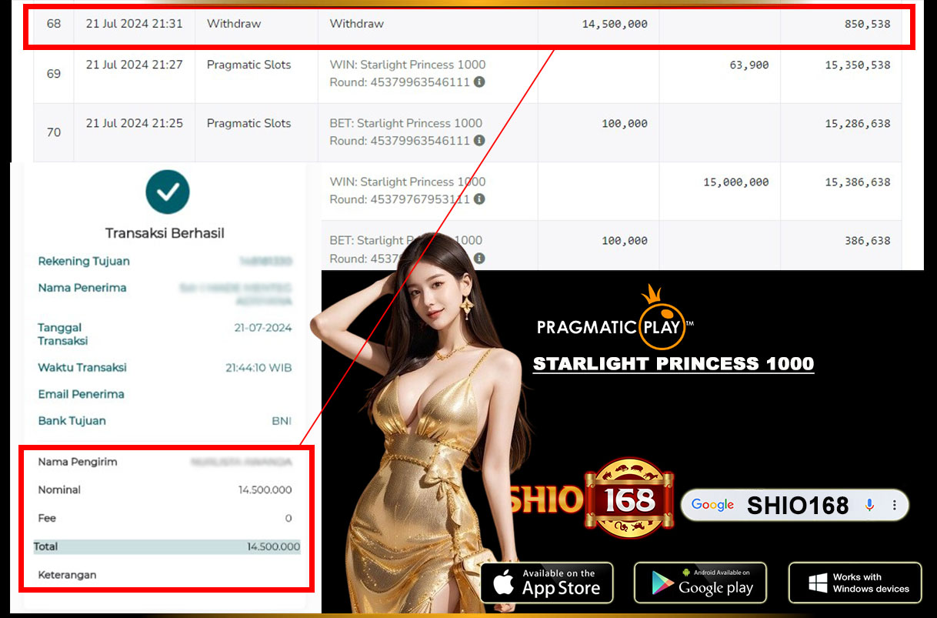Click the 63,900 win amount
This screenshot has width=937, height=618.
749,65
